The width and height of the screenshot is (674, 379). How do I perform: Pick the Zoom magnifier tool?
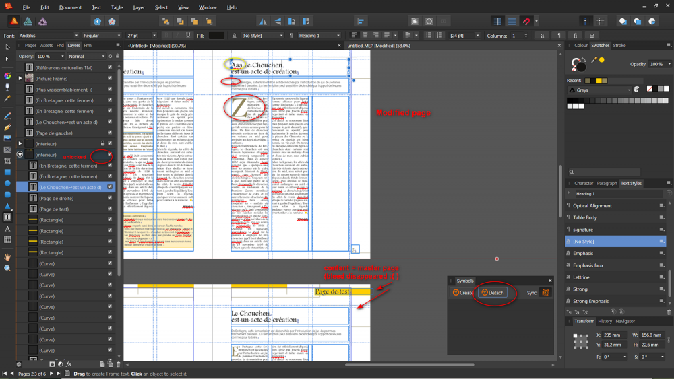click(x=7, y=268)
